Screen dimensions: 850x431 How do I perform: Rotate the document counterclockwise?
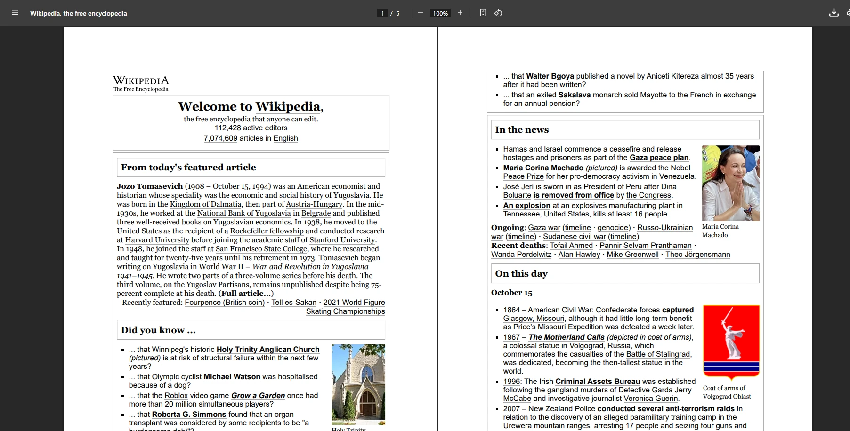coord(498,13)
